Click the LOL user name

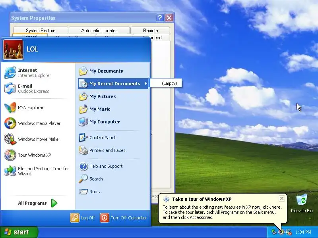click(32, 49)
